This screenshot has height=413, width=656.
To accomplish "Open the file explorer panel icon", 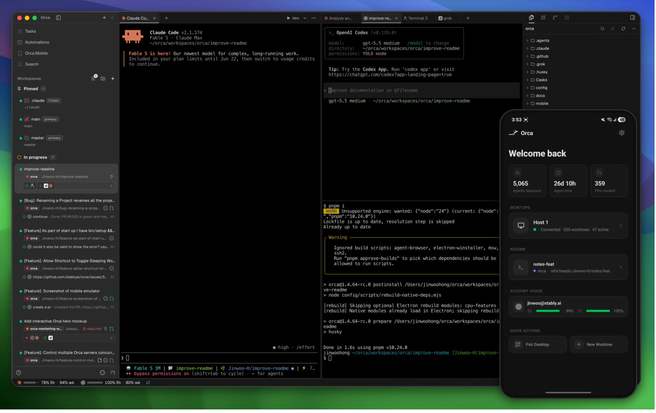I will click(x=532, y=17).
